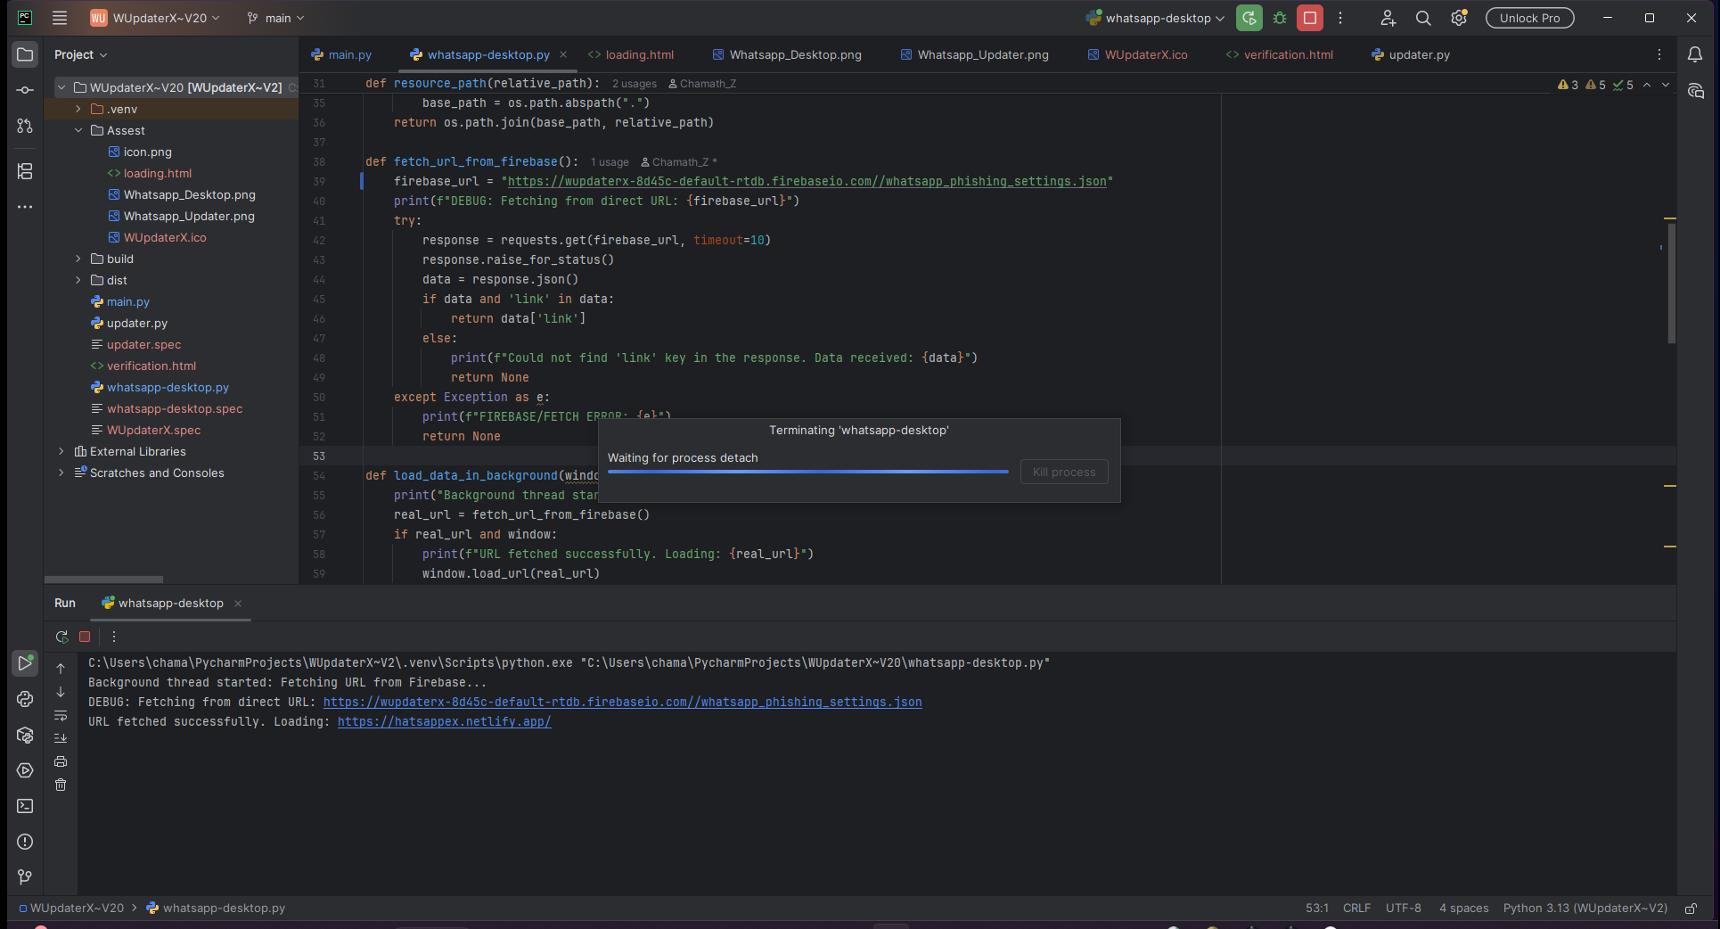This screenshot has width=1720, height=929.
Task: Open WUpdaterX~V20 project dropdown
Action: pyautogui.click(x=155, y=18)
